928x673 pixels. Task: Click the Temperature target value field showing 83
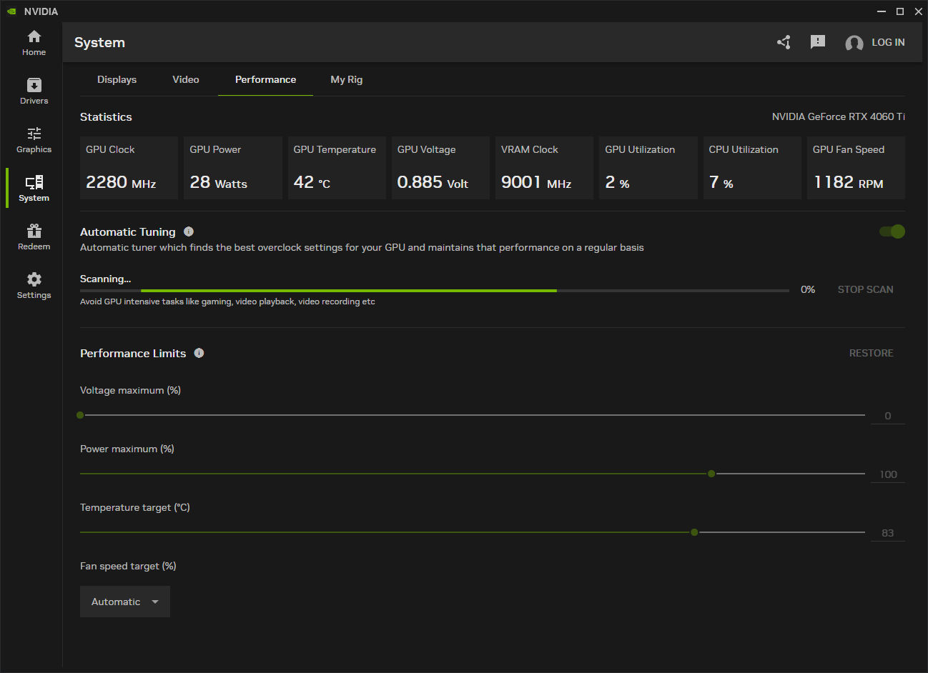point(887,532)
